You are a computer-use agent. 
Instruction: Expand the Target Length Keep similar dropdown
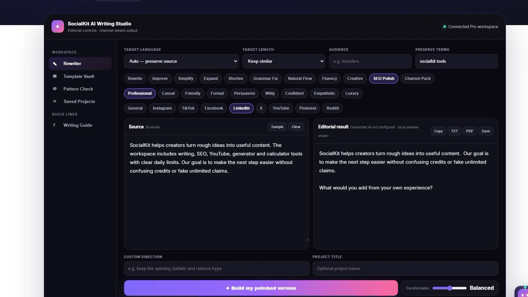pyautogui.click(x=284, y=61)
